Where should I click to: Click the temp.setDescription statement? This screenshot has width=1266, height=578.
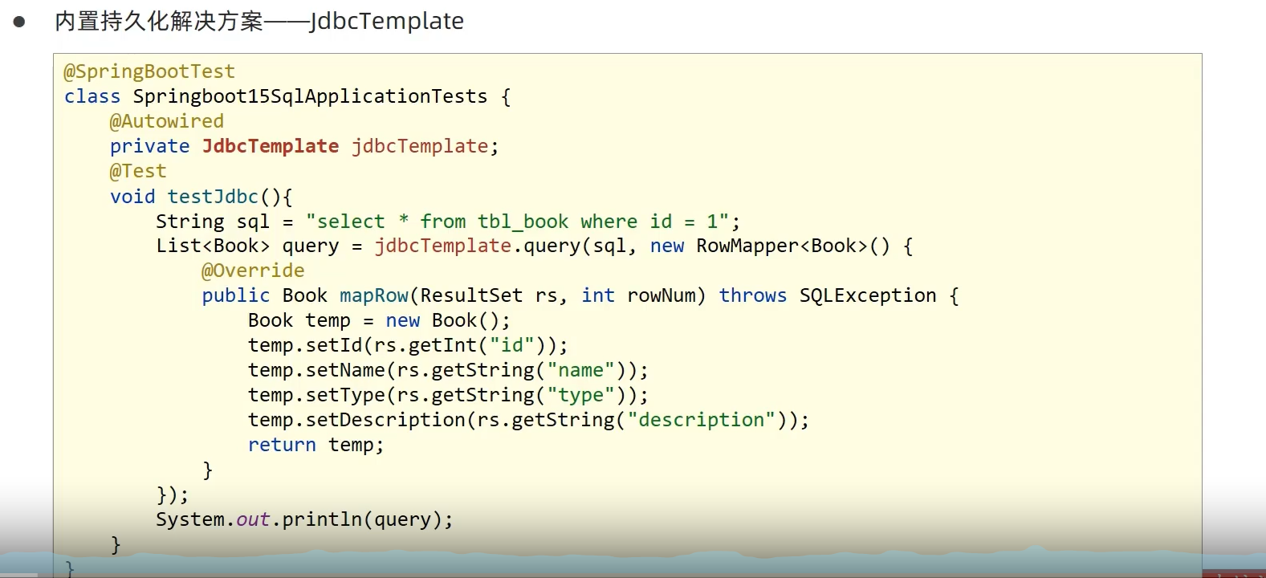tap(528, 420)
